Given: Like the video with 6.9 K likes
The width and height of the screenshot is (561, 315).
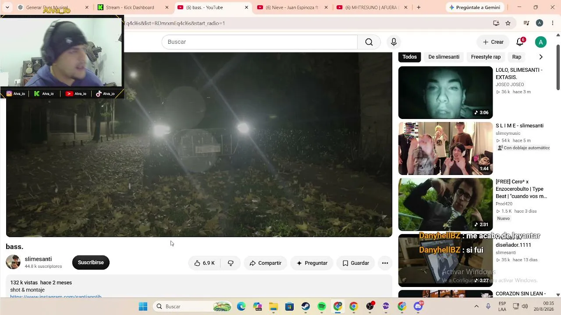Looking at the screenshot, I should click(205, 263).
